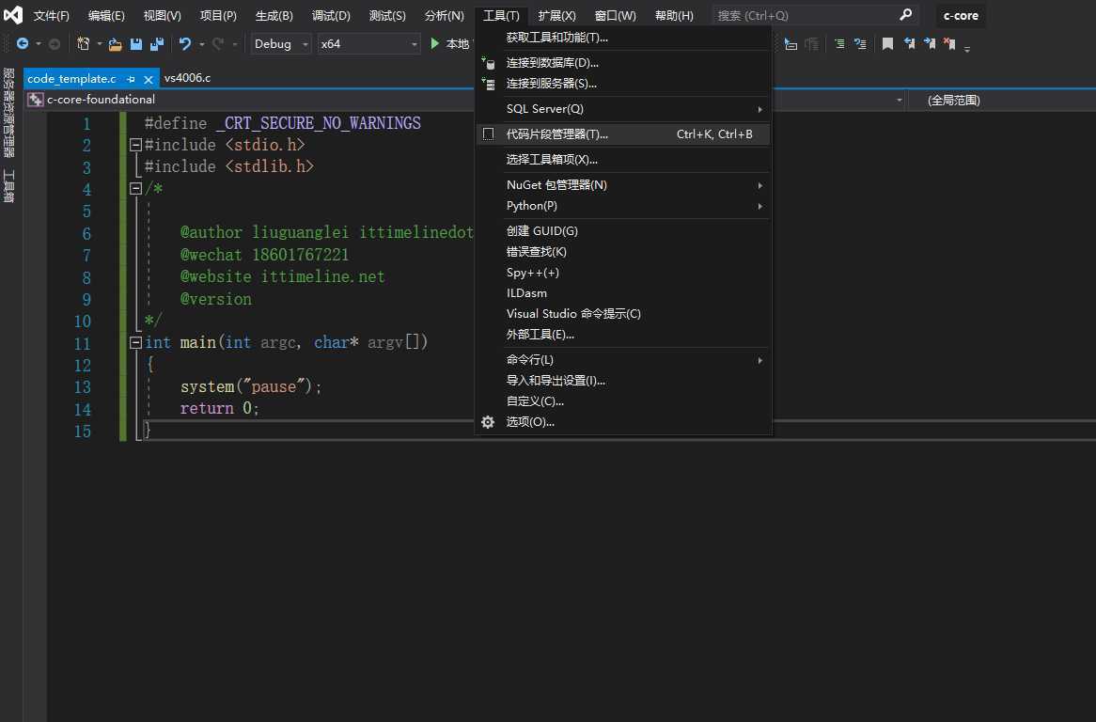Click the New Project toolbar icon
Viewport: 1096px width, 722px height.
click(83, 43)
